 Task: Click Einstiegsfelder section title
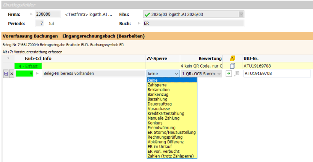point(19,5)
